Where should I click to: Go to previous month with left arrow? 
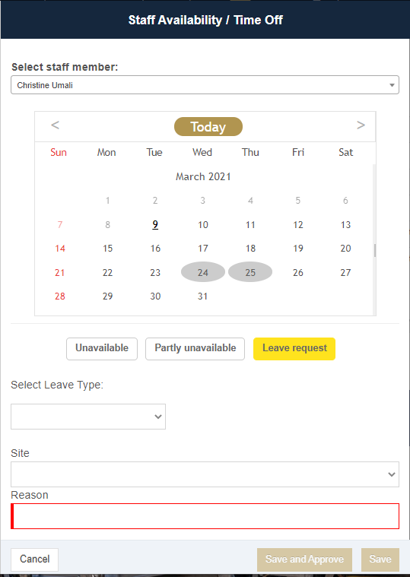55,125
